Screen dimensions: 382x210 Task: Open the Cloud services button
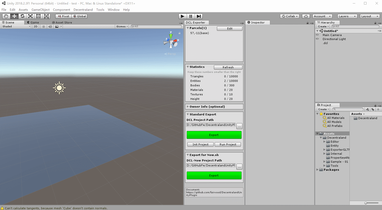click(x=306, y=16)
